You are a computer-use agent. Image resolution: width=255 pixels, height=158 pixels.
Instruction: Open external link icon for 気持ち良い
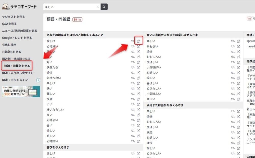point(138,78)
